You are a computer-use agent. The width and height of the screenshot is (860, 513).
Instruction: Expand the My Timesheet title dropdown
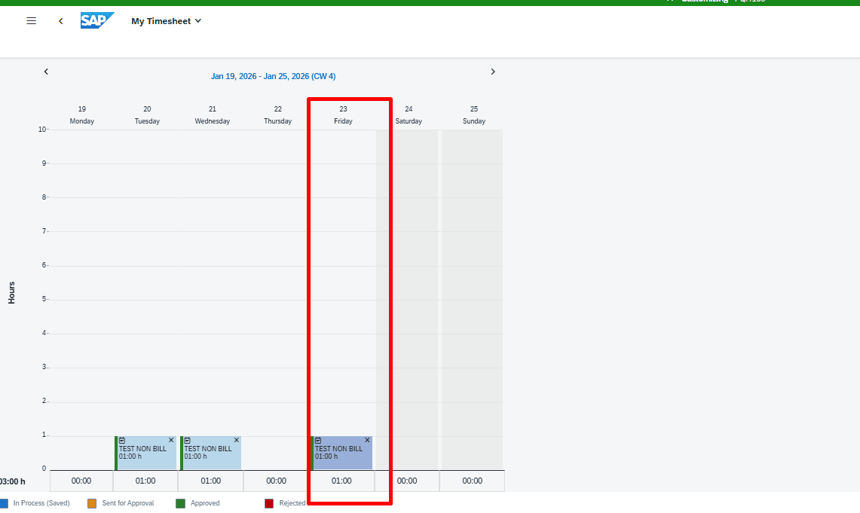(198, 21)
